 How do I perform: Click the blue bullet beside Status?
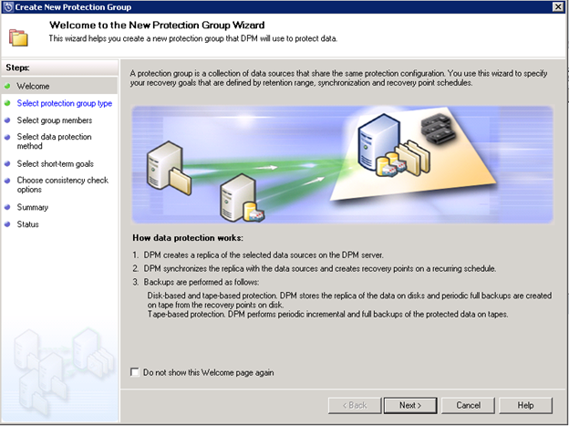[7, 224]
